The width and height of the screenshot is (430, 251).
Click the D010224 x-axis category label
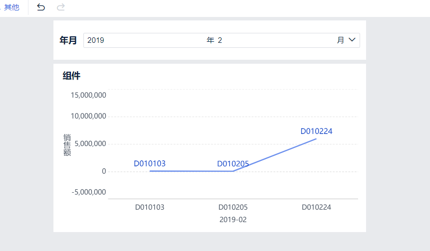[316, 207]
